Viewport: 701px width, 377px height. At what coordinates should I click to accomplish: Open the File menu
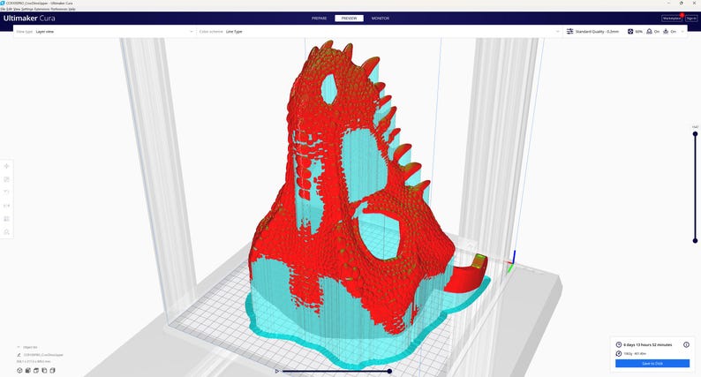click(3, 9)
